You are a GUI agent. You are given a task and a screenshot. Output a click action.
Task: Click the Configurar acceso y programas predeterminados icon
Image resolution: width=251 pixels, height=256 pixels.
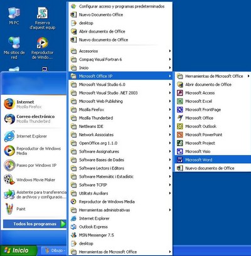pyautogui.click(x=73, y=6)
